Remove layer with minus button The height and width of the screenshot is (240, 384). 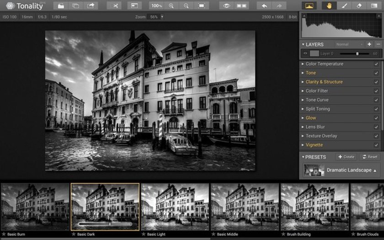(379, 44)
